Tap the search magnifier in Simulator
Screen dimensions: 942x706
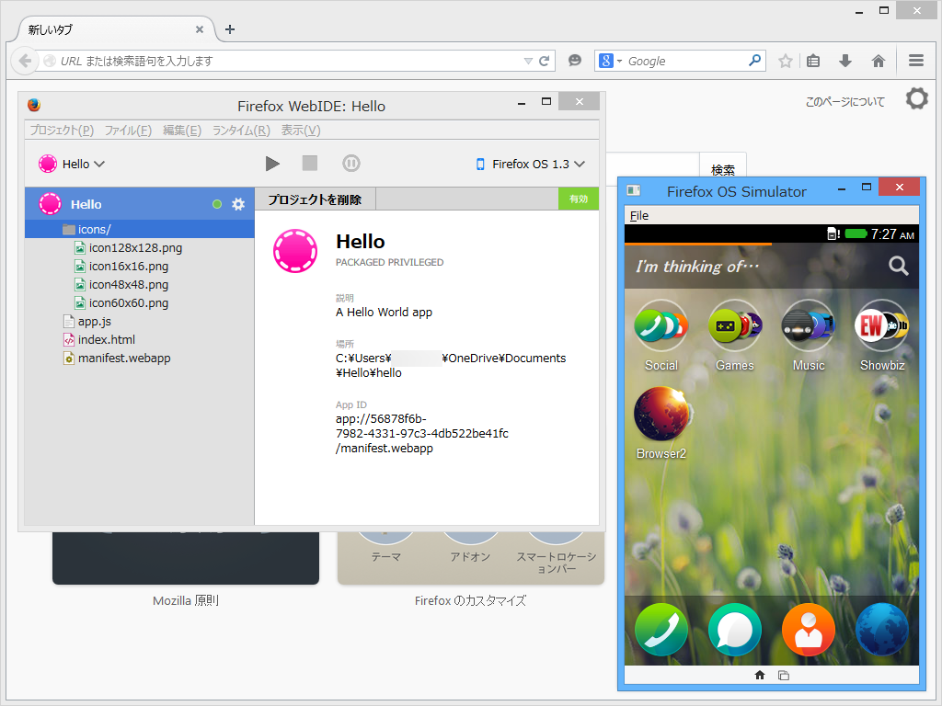coord(898,266)
